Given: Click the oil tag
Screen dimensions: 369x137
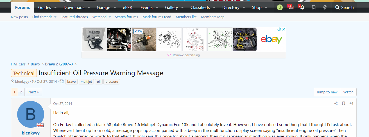Looking at the screenshot, I should tap(99, 82).
